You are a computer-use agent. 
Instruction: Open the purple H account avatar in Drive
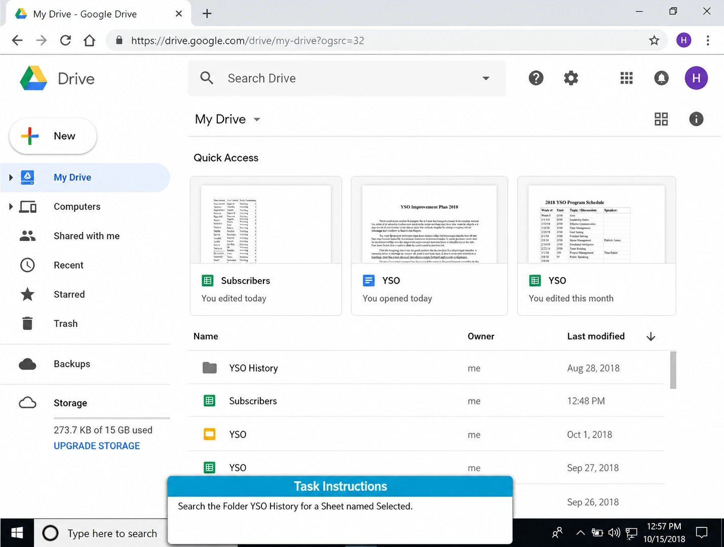[x=696, y=78]
